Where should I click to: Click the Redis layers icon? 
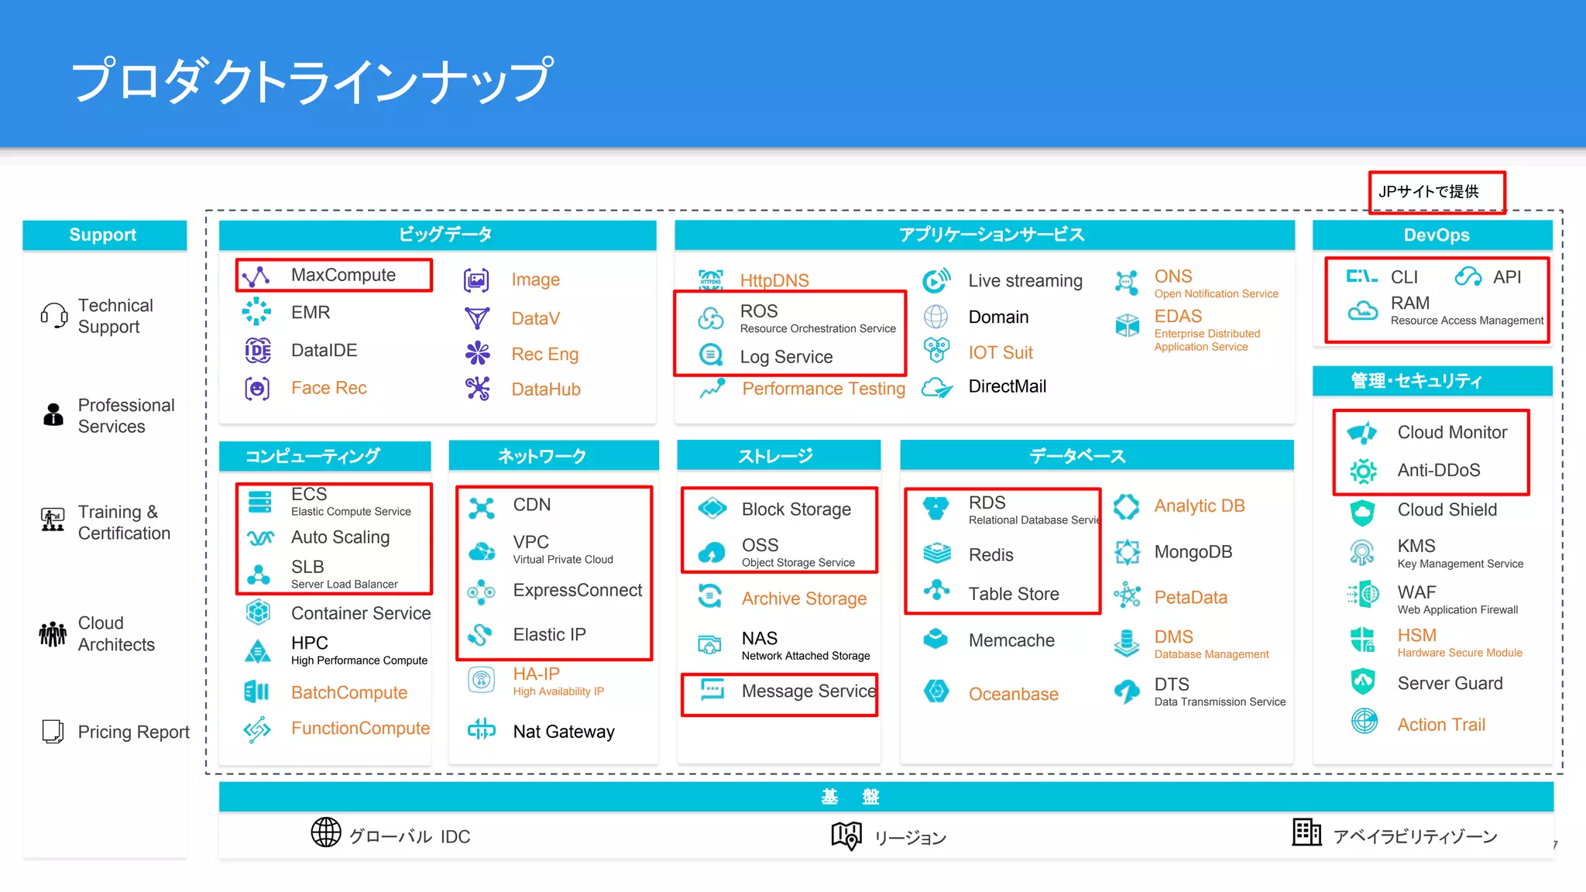coord(937,553)
